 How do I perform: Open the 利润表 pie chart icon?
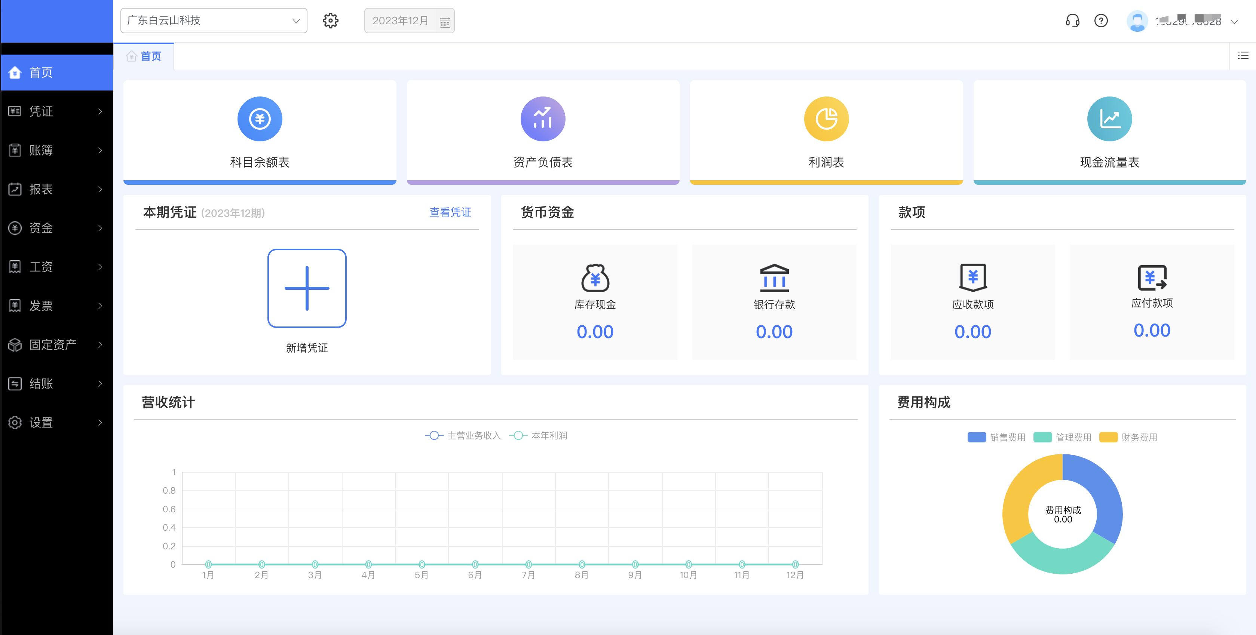[x=826, y=119]
